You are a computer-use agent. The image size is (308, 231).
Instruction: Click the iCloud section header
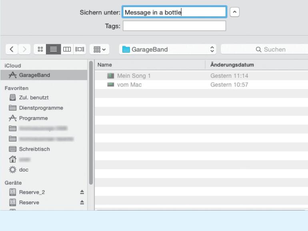[x=13, y=66]
